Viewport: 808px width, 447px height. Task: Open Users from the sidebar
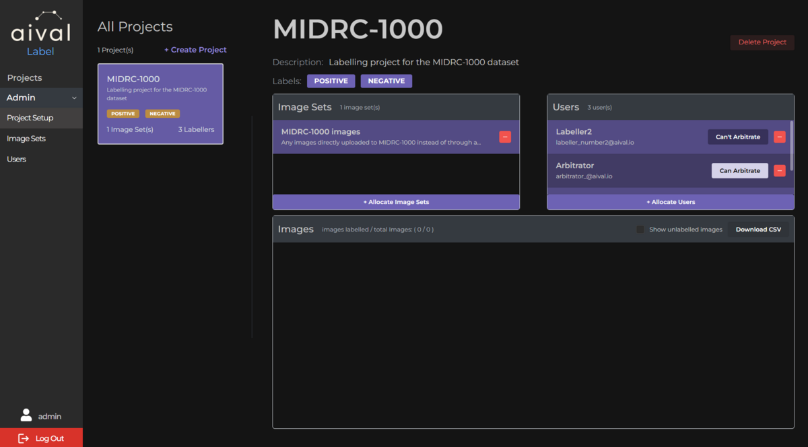(x=18, y=159)
